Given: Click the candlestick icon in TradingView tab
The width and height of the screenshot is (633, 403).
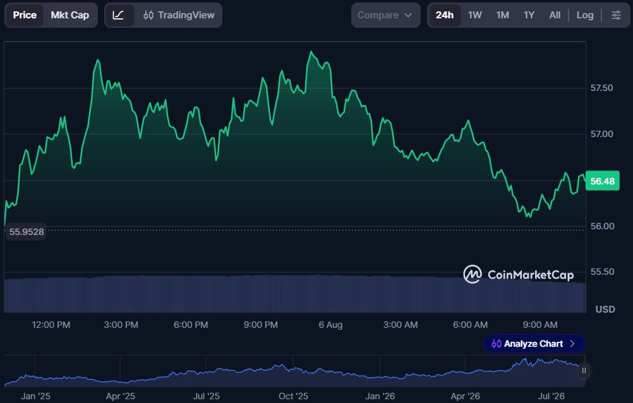Looking at the screenshot, I should click(148, 15).
